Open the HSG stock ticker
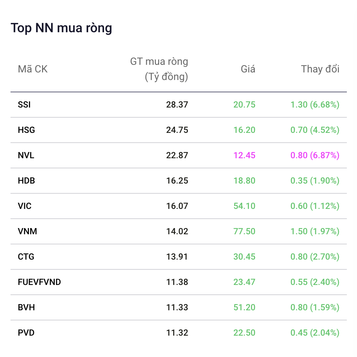The width and height of the screenshot is (357, 357). point(26,130)
